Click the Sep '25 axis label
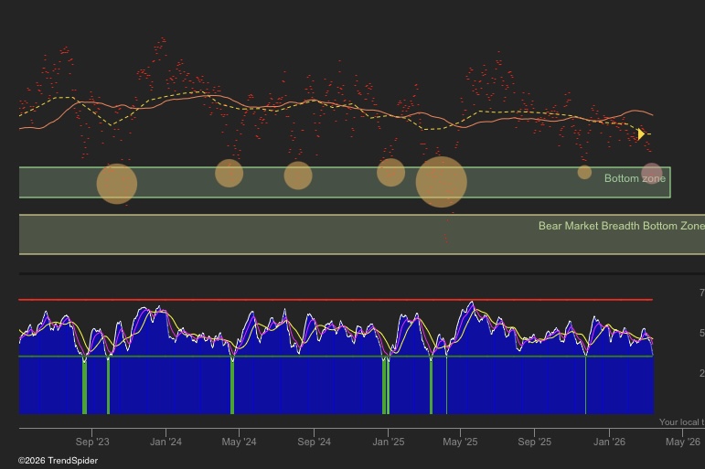705x469 pixels. tap(534, 442)
